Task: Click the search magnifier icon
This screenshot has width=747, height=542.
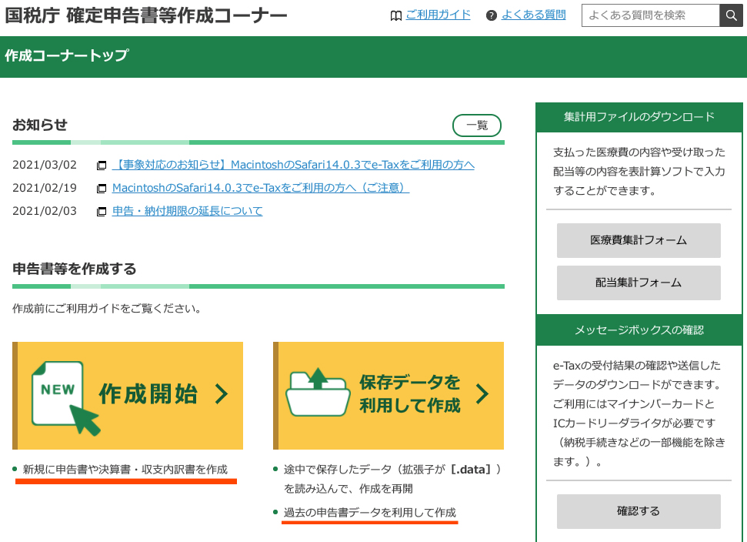Action: (x=731, y=15)
